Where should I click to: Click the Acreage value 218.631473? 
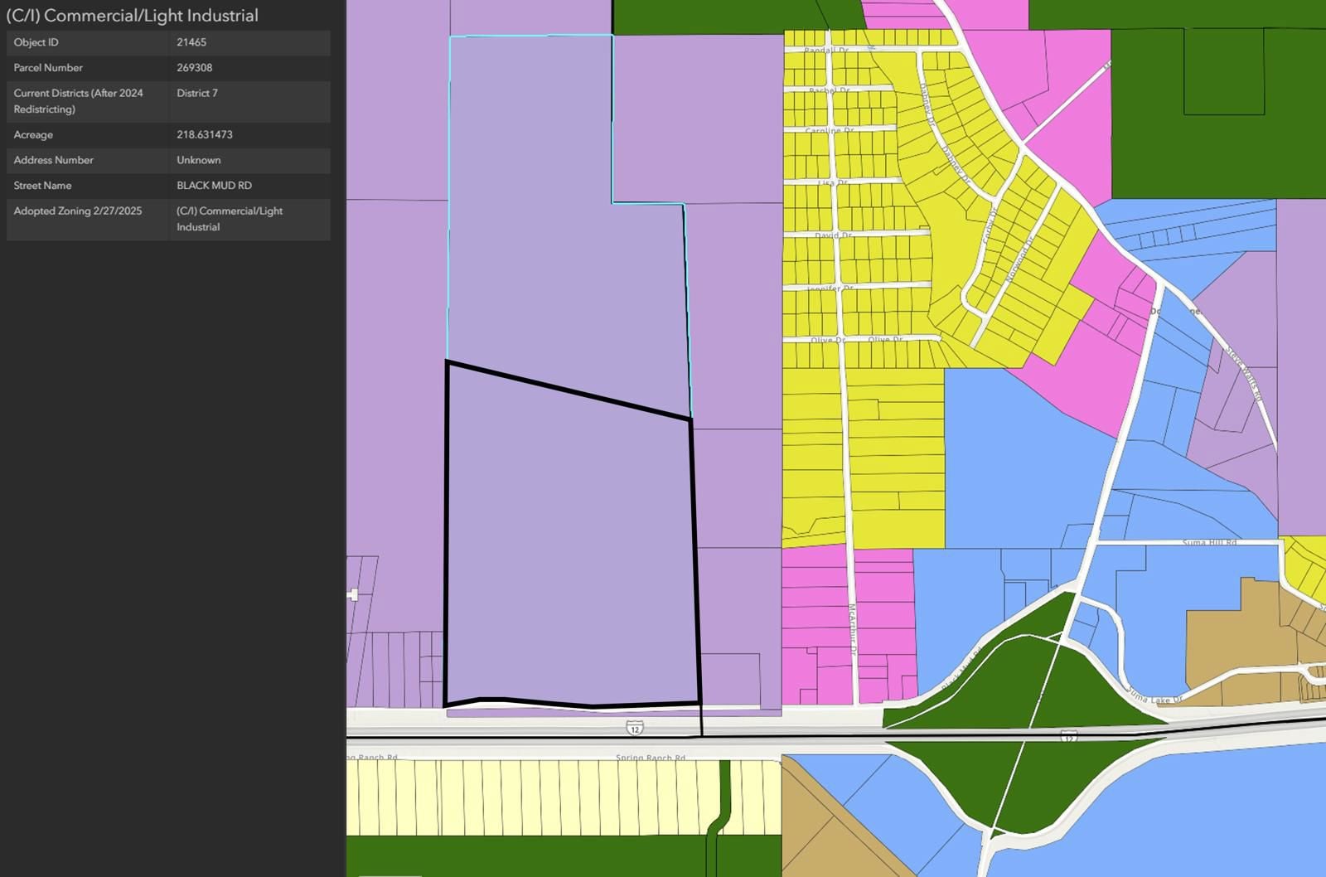pos(204,134)
